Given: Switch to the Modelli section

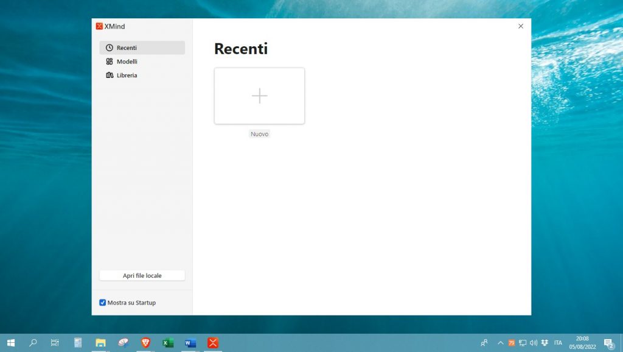Looking at the screenshot, I should tap(127, 62).
